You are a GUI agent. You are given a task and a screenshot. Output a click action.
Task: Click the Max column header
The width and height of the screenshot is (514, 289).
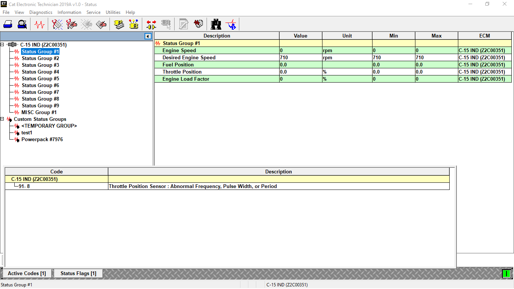pos(436,36)
